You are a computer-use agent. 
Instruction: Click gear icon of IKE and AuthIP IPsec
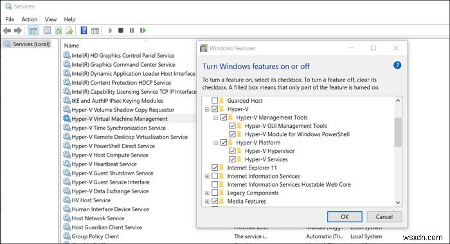click(67, 100)
